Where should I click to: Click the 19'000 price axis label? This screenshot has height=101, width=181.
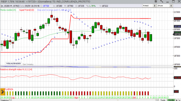(x=177, y=47)
